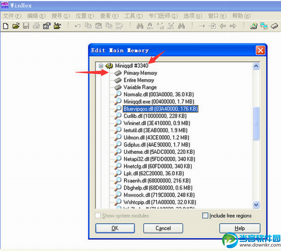Click the Find Hex Values icon
281x251 pixels.
tap(150, 26)
